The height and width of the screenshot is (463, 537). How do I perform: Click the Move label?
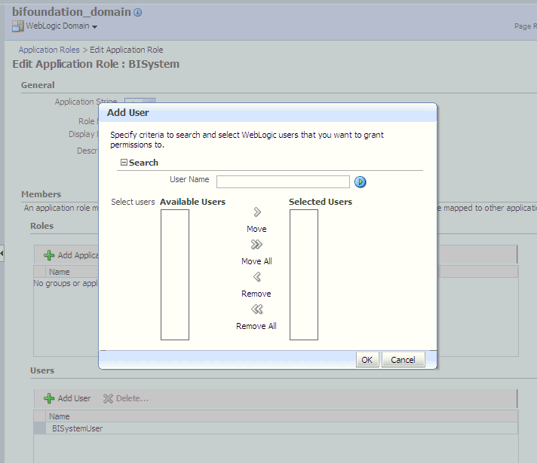[256, 229]
